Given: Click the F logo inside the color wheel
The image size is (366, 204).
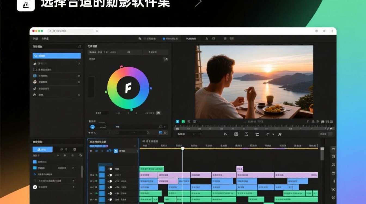Looking at the screenshot, I should pyautogui.click(x=128, y=88).
